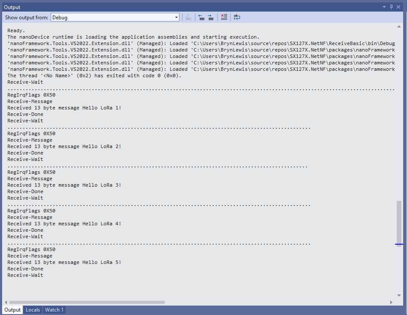Switch to the Locals tab
407x315 pixels.
coord(33,310)
